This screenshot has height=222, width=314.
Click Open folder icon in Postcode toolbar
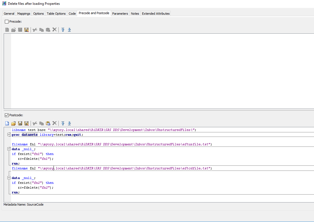pyautogui.click(x=13, y=123)
